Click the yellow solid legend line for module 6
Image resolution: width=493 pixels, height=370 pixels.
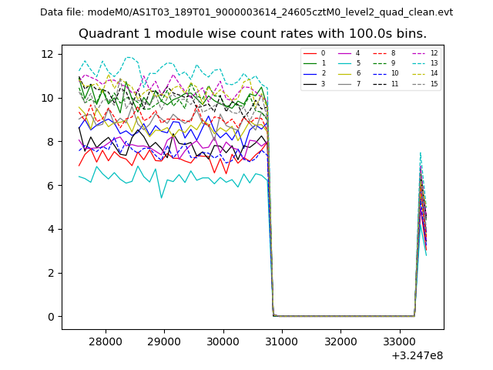(x=346, y=73)
